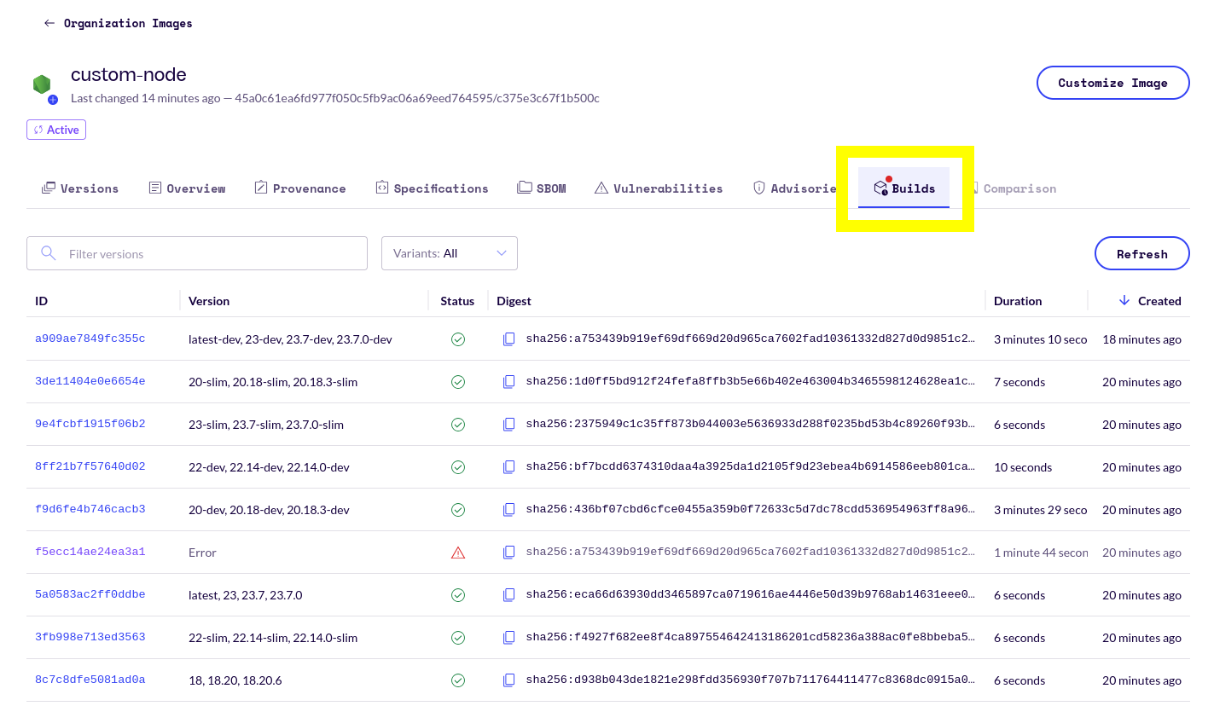Click the Customize Image button
Screen dimensions: 1214x706
[x=1112, y=83]
